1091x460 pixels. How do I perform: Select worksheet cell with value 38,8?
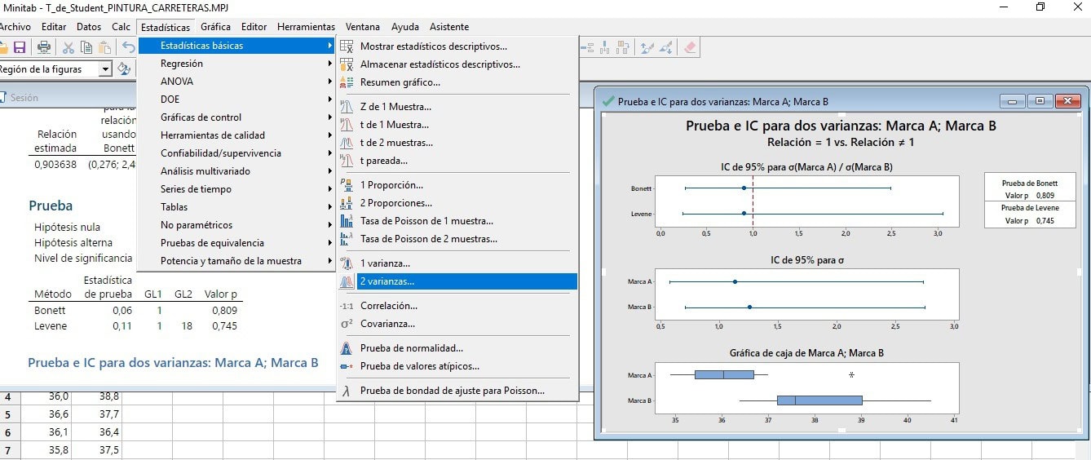[x=109, y=396]
